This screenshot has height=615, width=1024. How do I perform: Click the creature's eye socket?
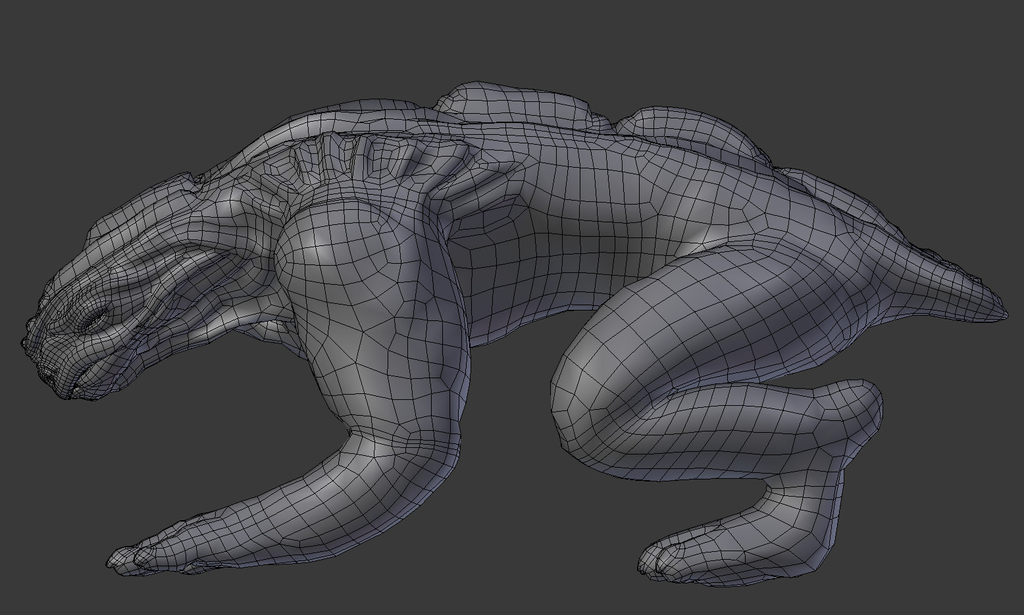pyautogui.click(x=95, y=318)
